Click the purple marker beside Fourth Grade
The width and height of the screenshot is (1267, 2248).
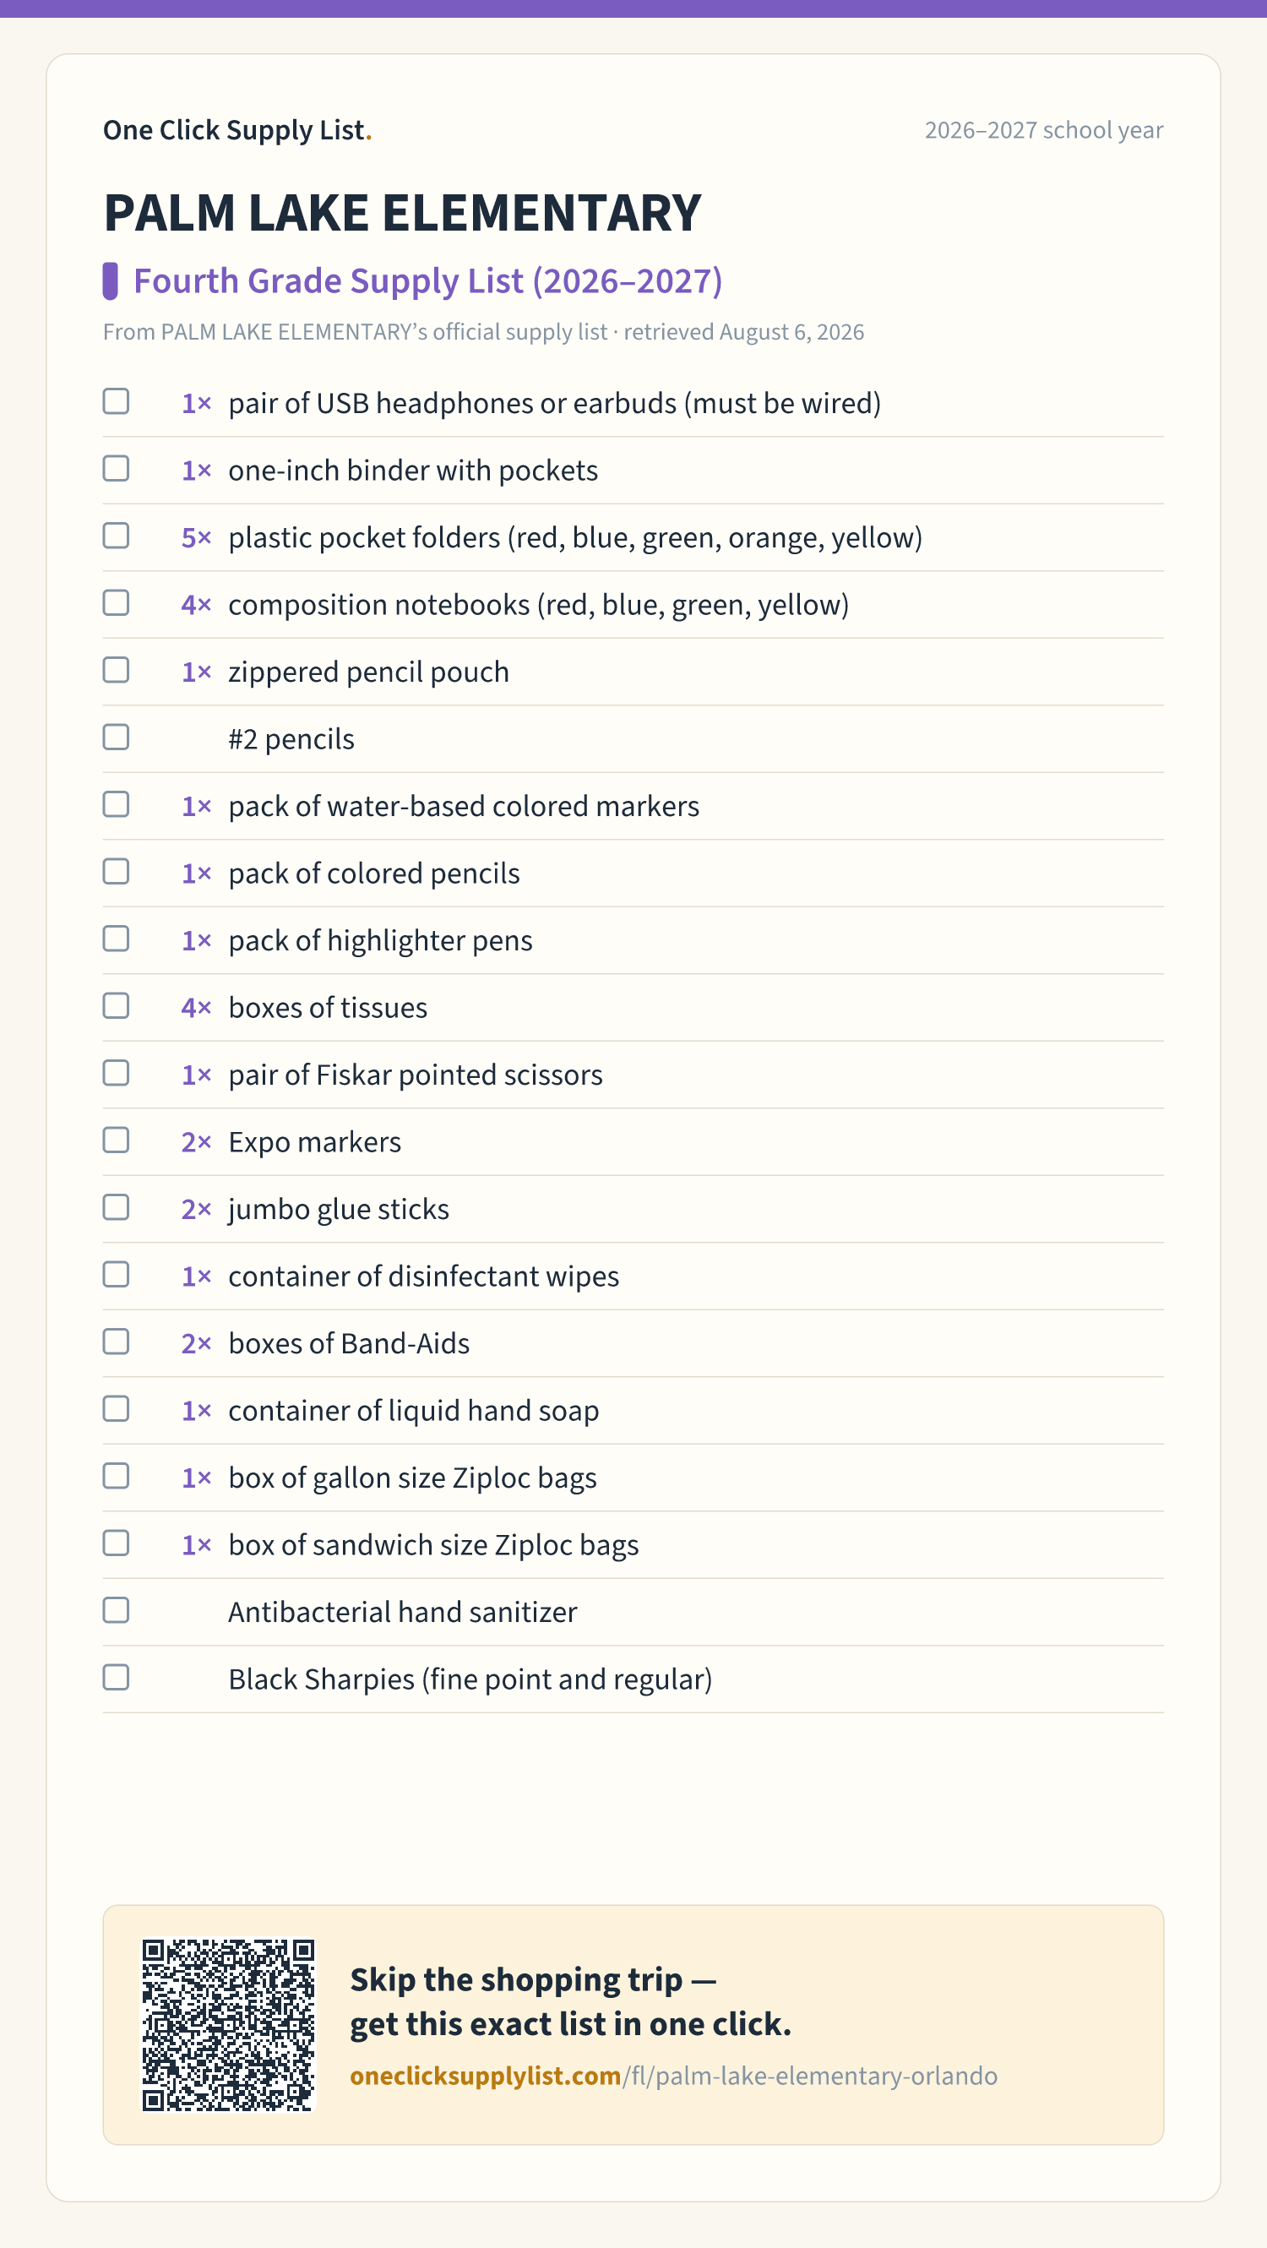[110, 281]
